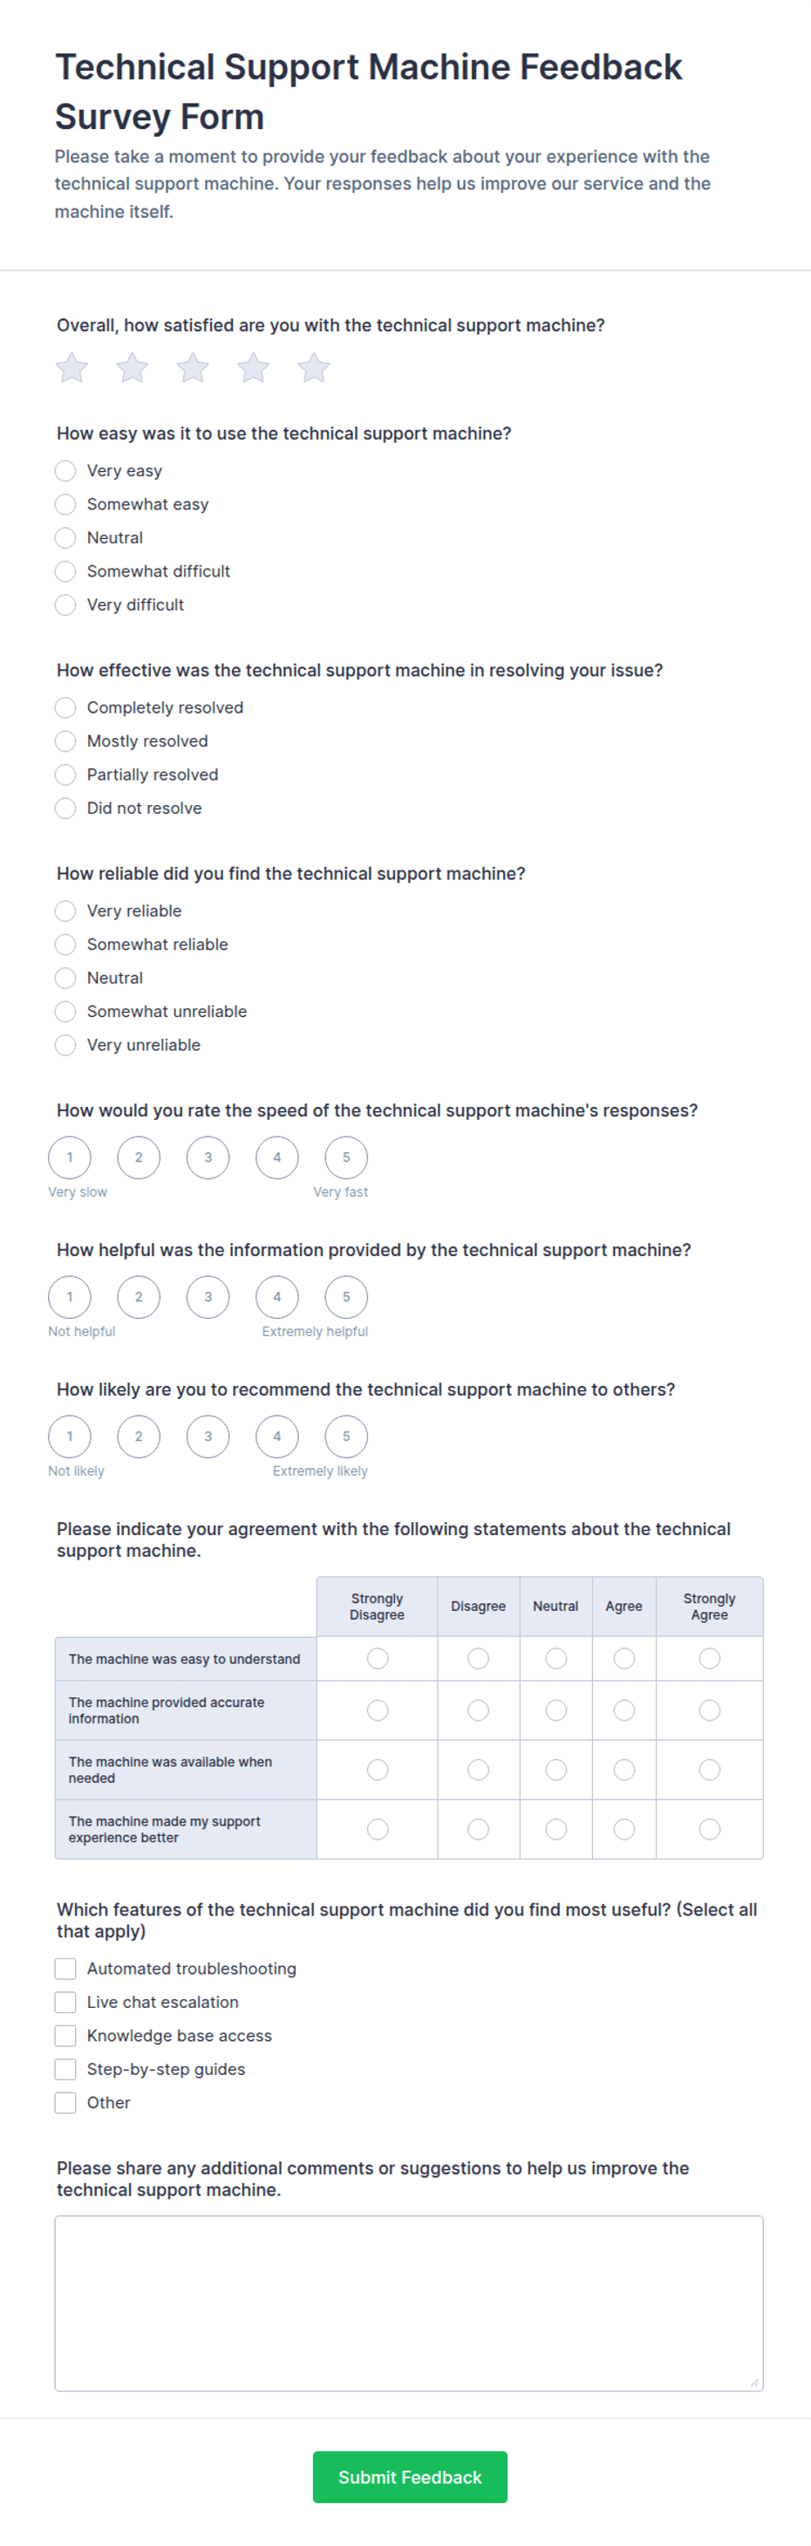This screenshot has width=811, height=2546.
Task: Tick the Knowledge base access checkbox
Action: point(65,2036)
